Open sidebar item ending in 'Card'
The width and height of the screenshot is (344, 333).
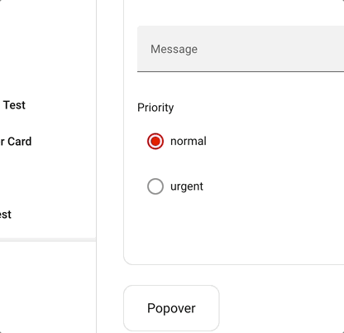click(16, 142)
